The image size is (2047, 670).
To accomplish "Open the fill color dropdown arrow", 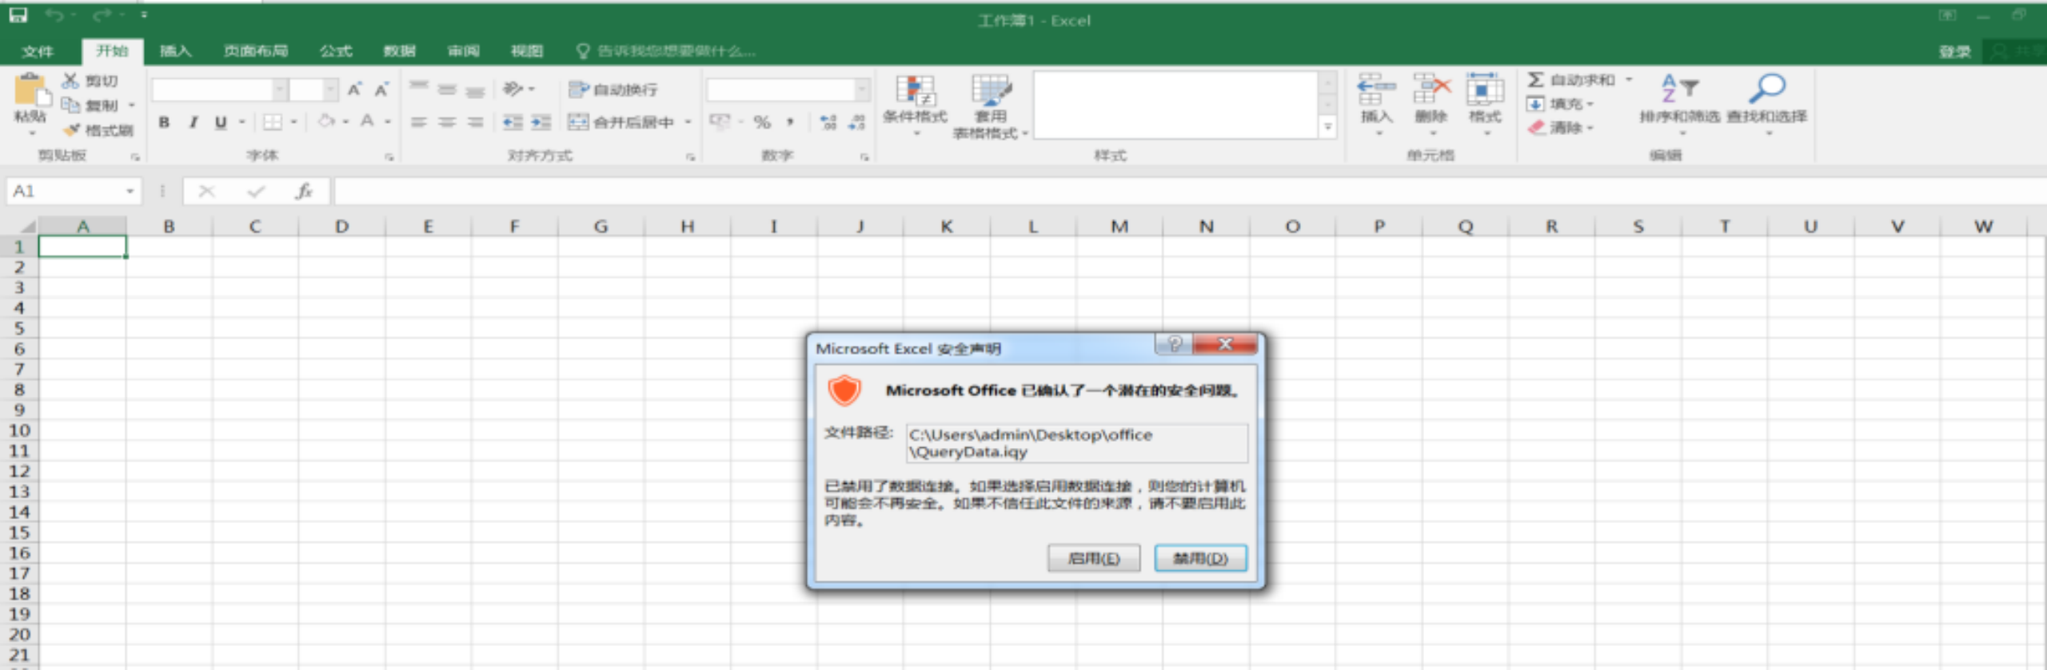I will [346, 122].
